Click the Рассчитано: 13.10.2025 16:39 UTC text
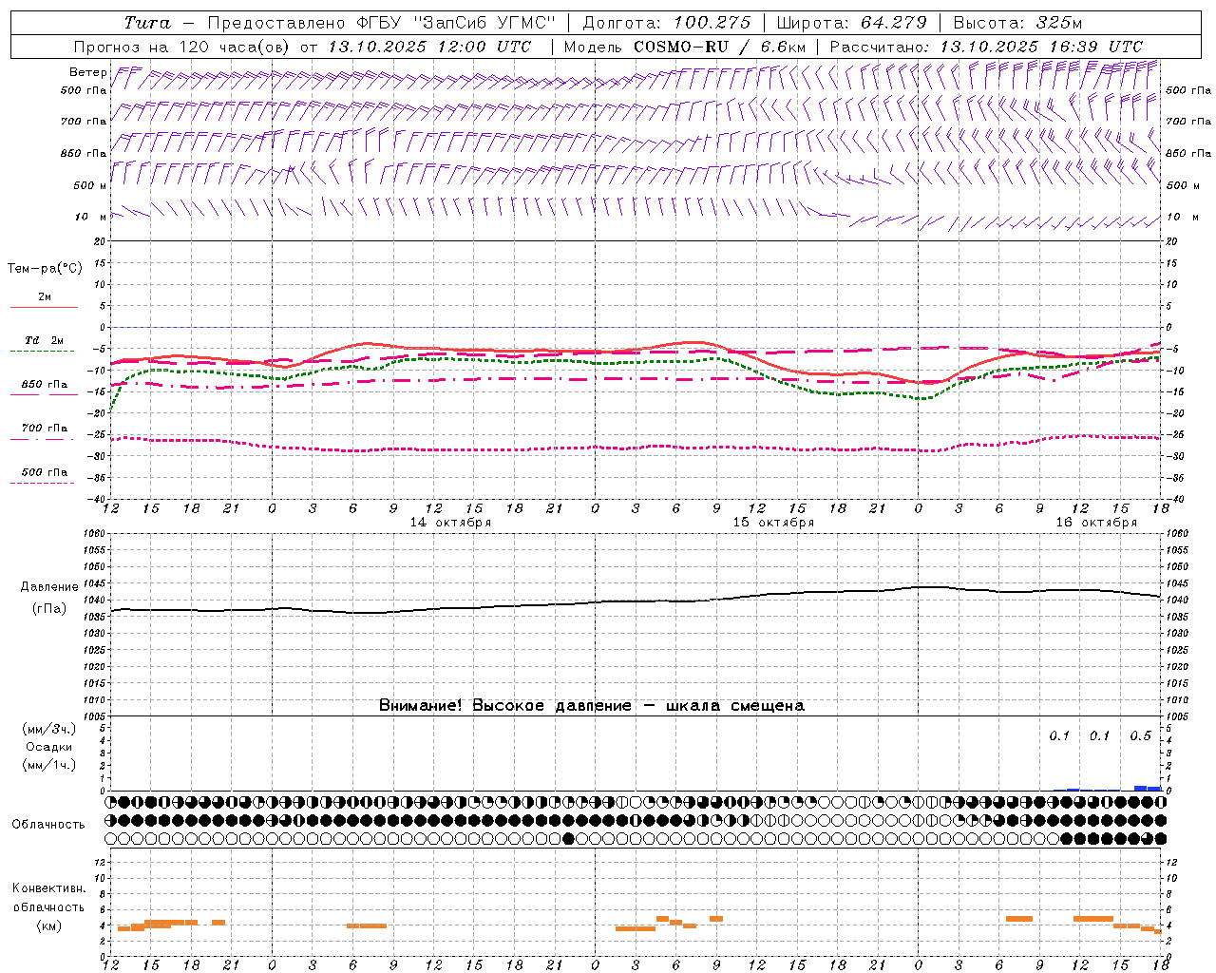 [986, 47]
